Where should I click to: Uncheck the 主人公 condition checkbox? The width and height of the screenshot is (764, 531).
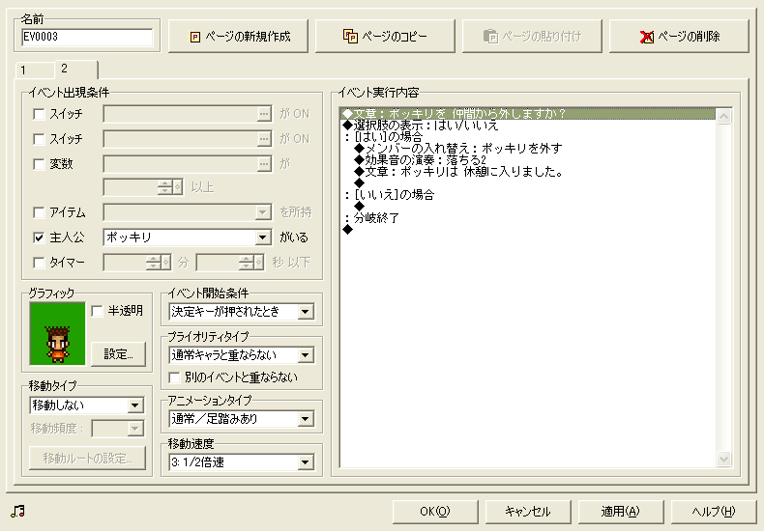(39, 238)
